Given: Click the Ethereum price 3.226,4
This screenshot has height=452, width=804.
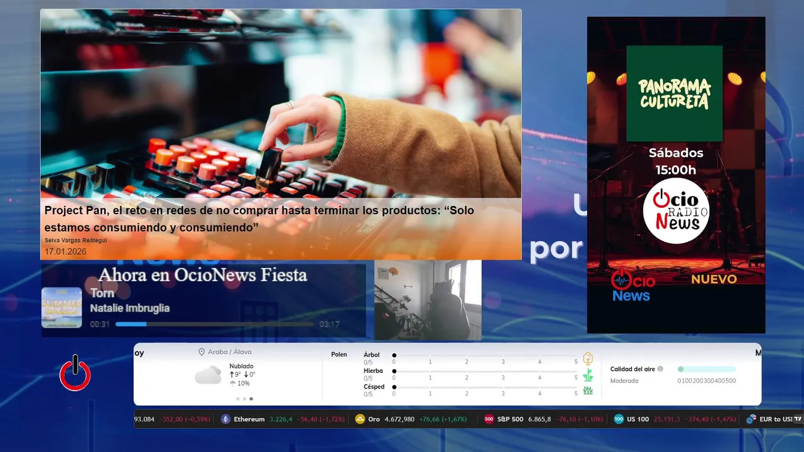Looking at the screenshot, I should click(x=281, y=419).
